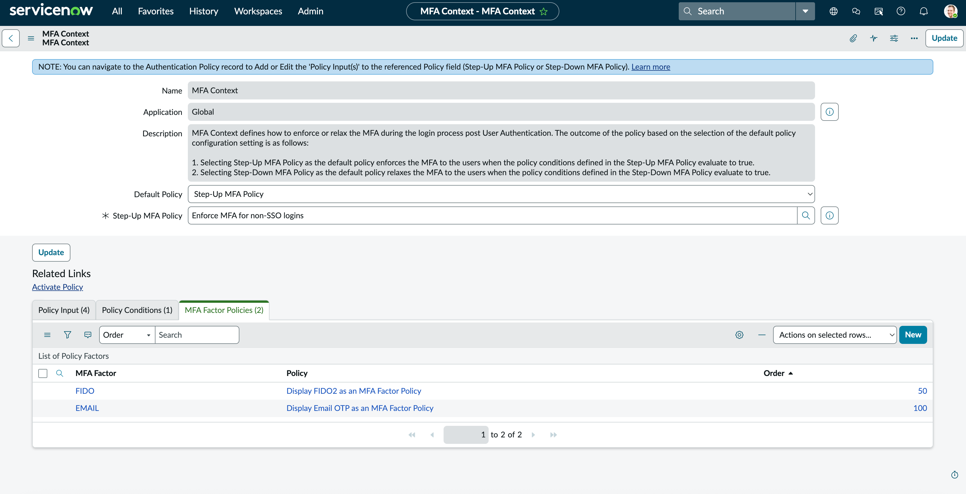Open the personalize form settings icon

pos(894,38)
